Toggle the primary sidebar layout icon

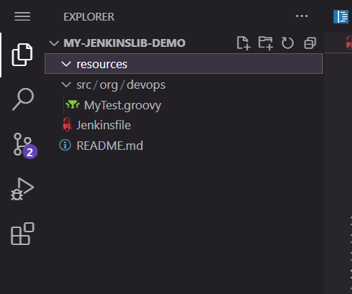coord(341,16)
